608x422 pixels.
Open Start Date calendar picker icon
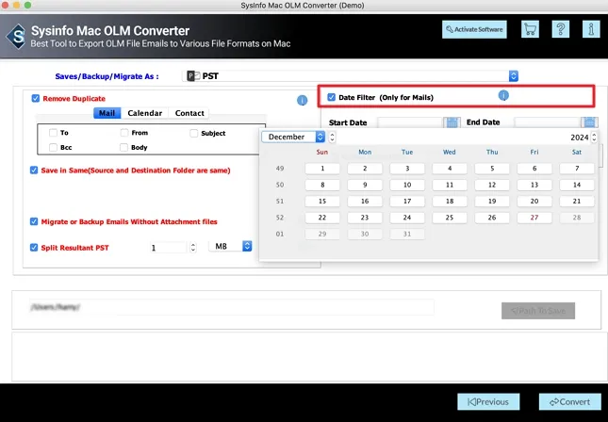(x=452, y=122)
